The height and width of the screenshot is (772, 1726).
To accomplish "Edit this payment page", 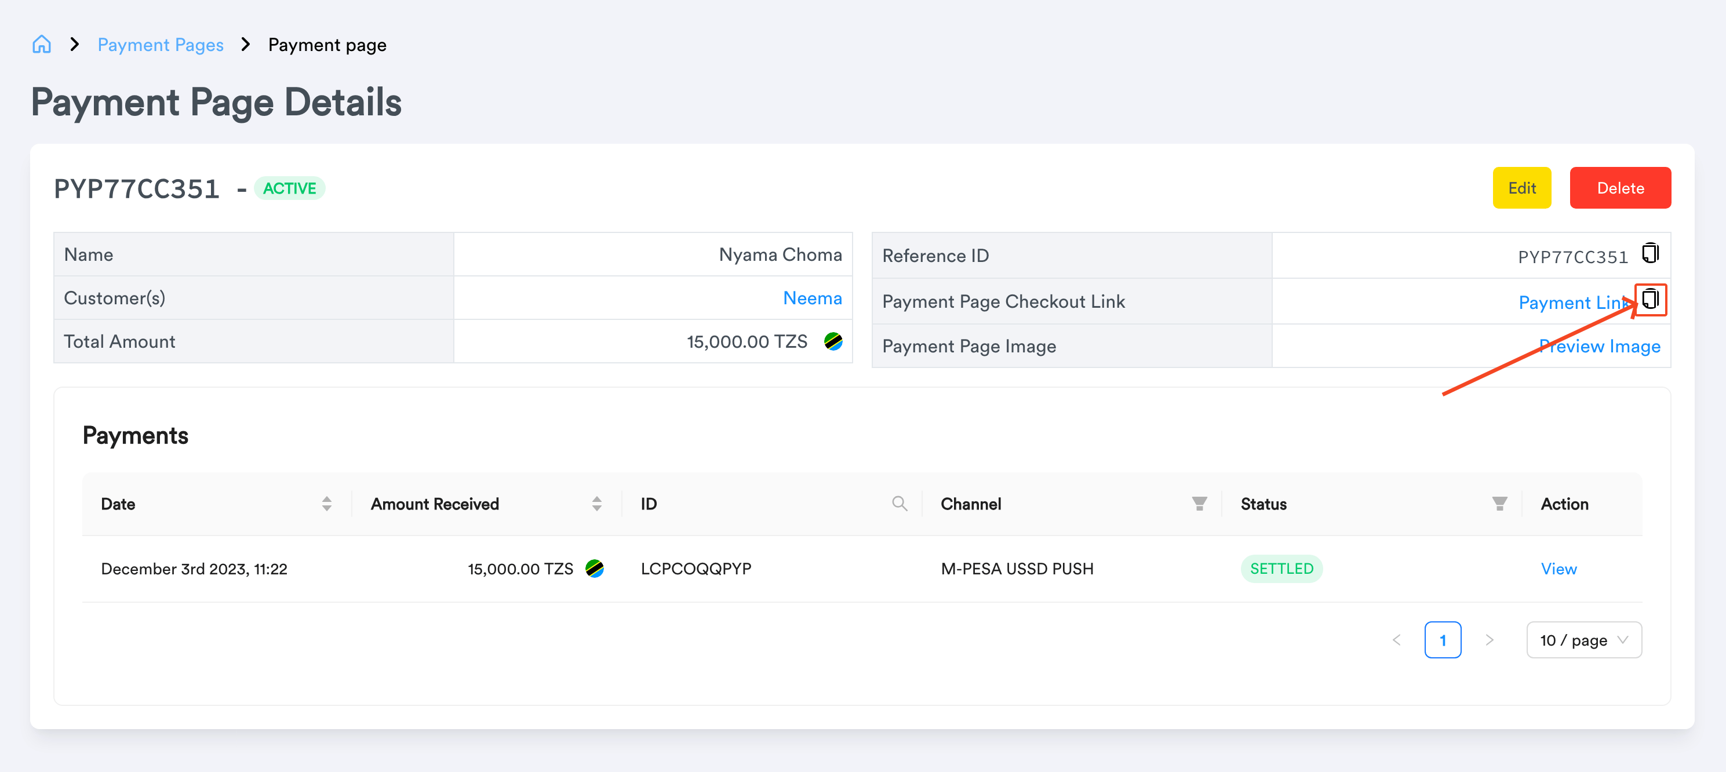I will pyautogui.click(x=1521, y=188).
